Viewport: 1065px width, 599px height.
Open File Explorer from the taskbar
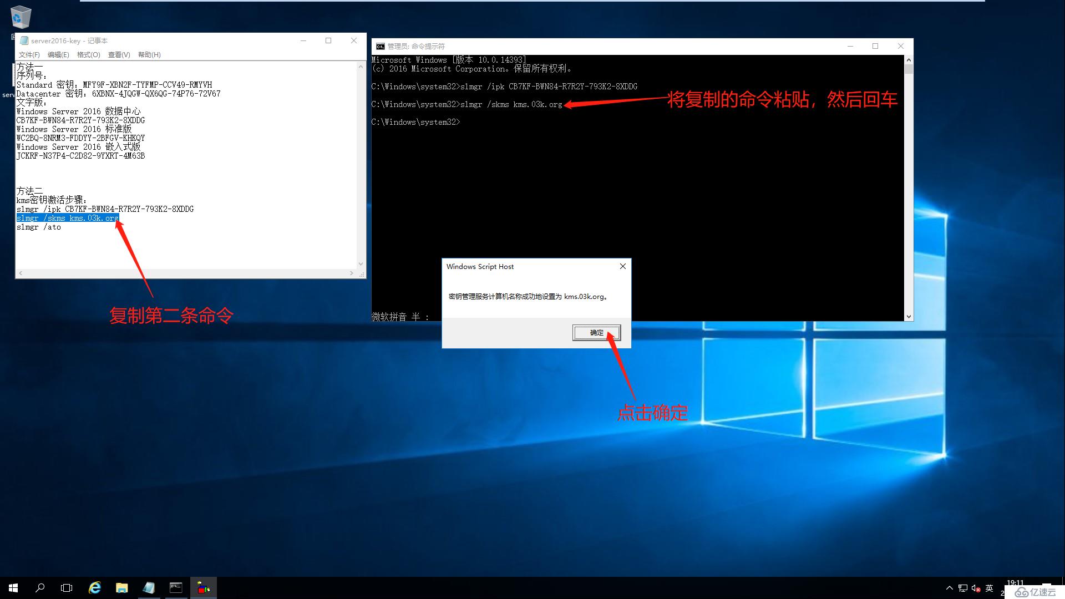[121, 588]
